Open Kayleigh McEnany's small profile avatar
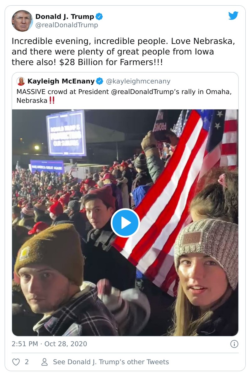The image size is (251, 378). coord(21,81)
